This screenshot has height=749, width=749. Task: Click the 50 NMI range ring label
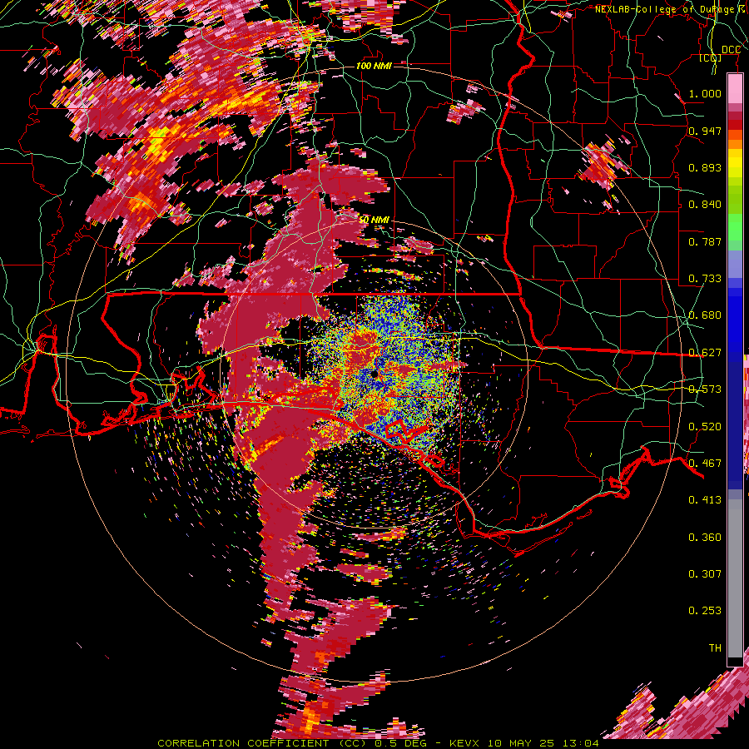[x=374, y=220]
